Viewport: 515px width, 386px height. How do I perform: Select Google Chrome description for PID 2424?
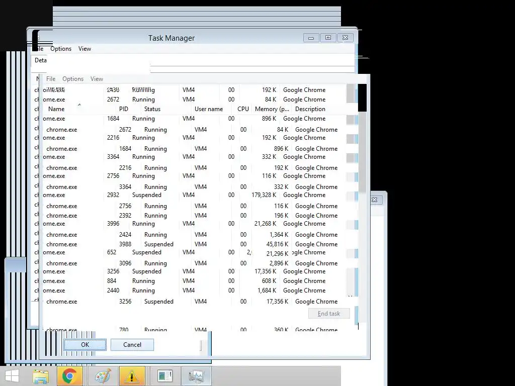316,234
